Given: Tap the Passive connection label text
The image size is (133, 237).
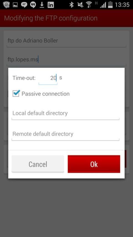Looking at the screenshot, I should [x=45, y=94].
